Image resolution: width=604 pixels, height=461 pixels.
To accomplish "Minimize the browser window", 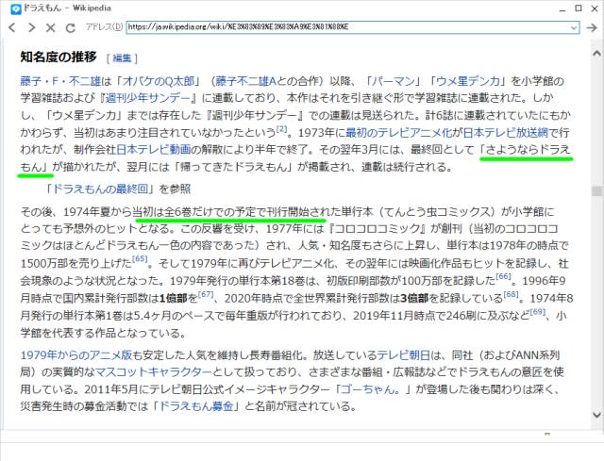I will click(x=562, y=9).
